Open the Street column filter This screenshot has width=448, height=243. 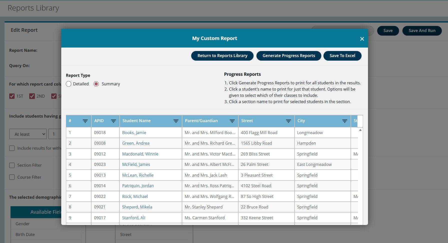coord(288,121)
